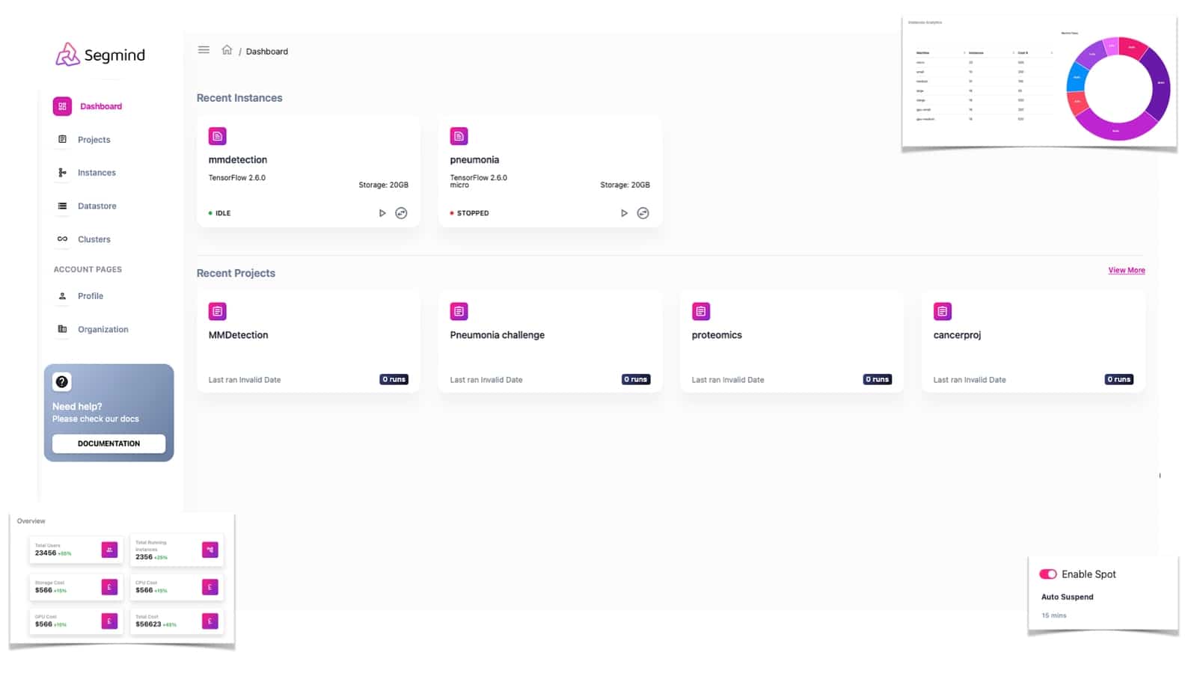The image size is (1197, 673).
Task: Open home via breadcrumb house icon
Action: (x=227, y=50)
